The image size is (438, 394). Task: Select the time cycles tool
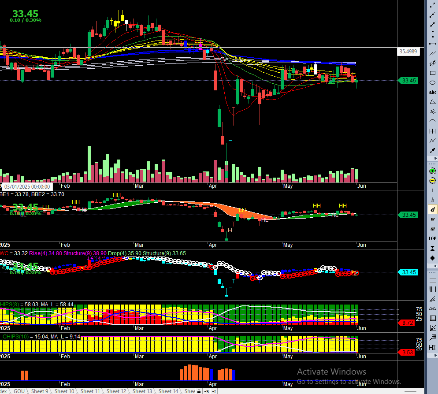point(432,131)
